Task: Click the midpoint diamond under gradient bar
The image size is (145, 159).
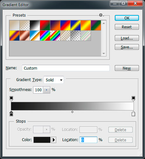Action: click(72, 112)
